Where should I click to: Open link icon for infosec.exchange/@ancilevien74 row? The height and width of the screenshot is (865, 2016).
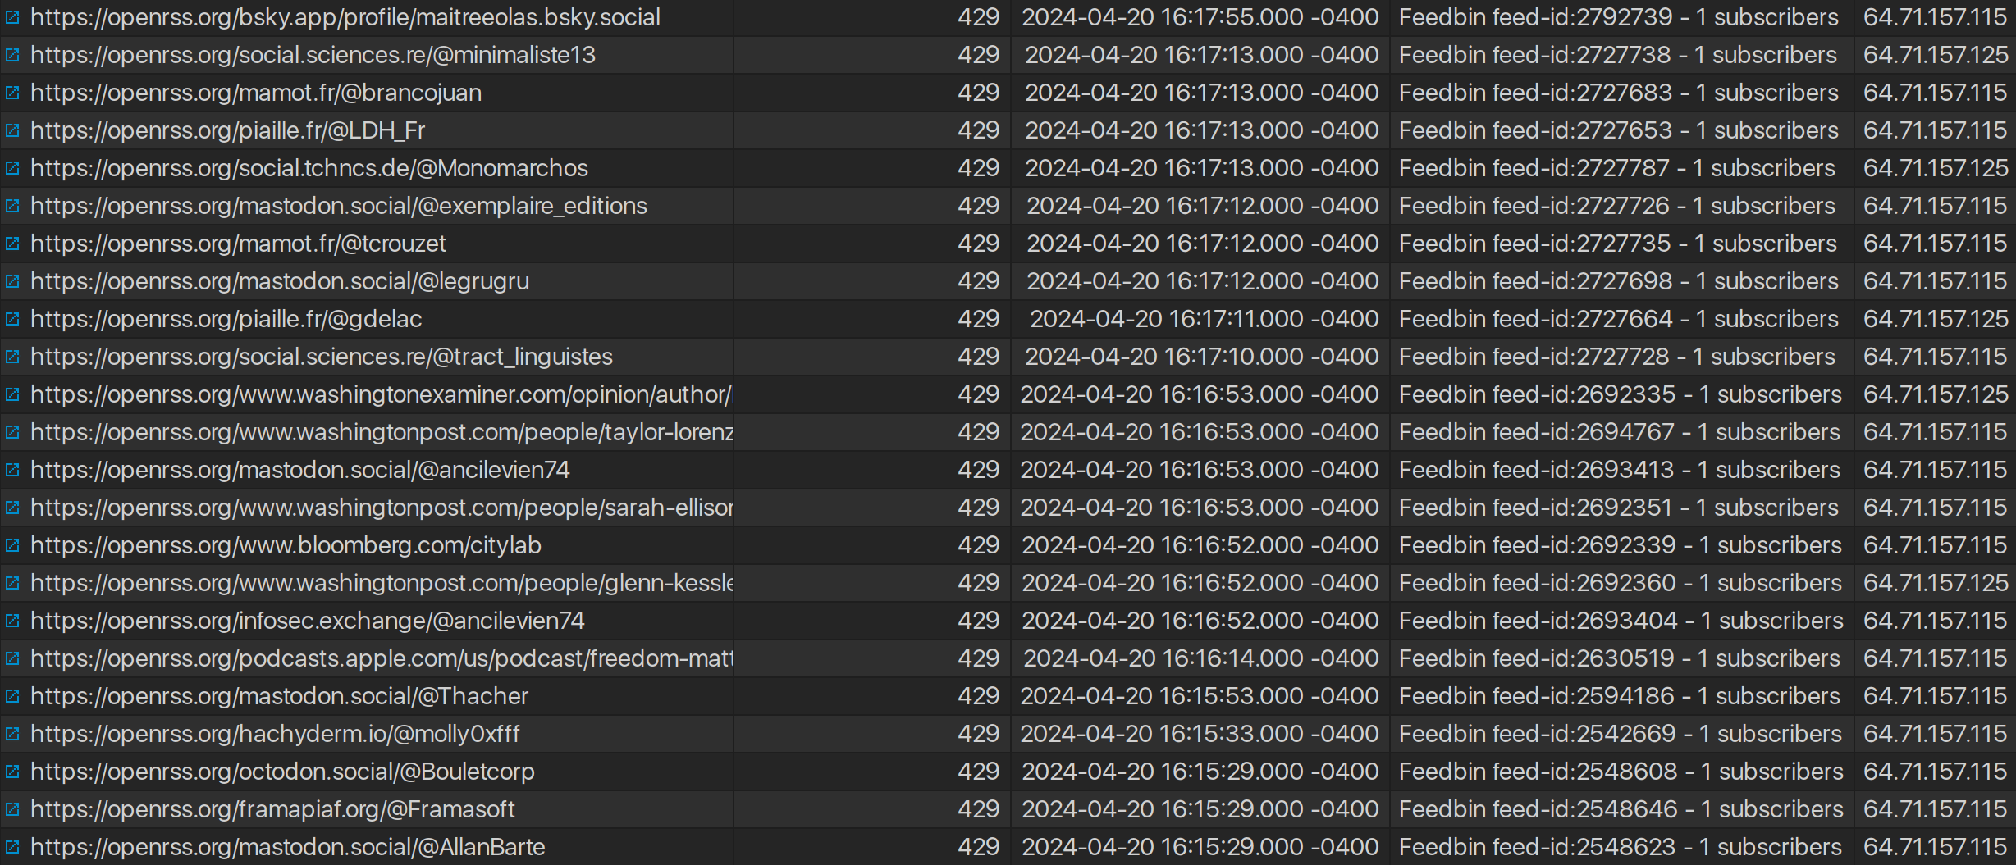point(12,621)
